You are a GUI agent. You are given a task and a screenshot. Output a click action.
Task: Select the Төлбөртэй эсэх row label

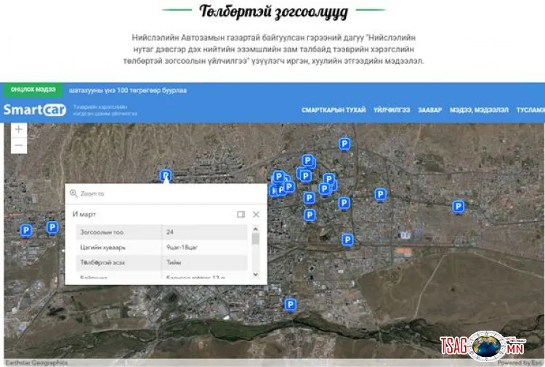click(x=102, y=263)
